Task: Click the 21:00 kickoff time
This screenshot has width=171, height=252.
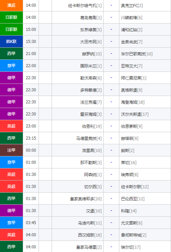Action: [31, 53]
